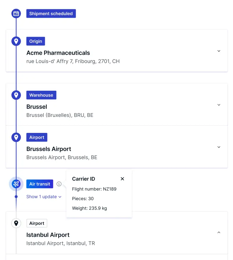233x260 pixels.
Task: Click the Origin location pin icon
Action: coord(16,41)
